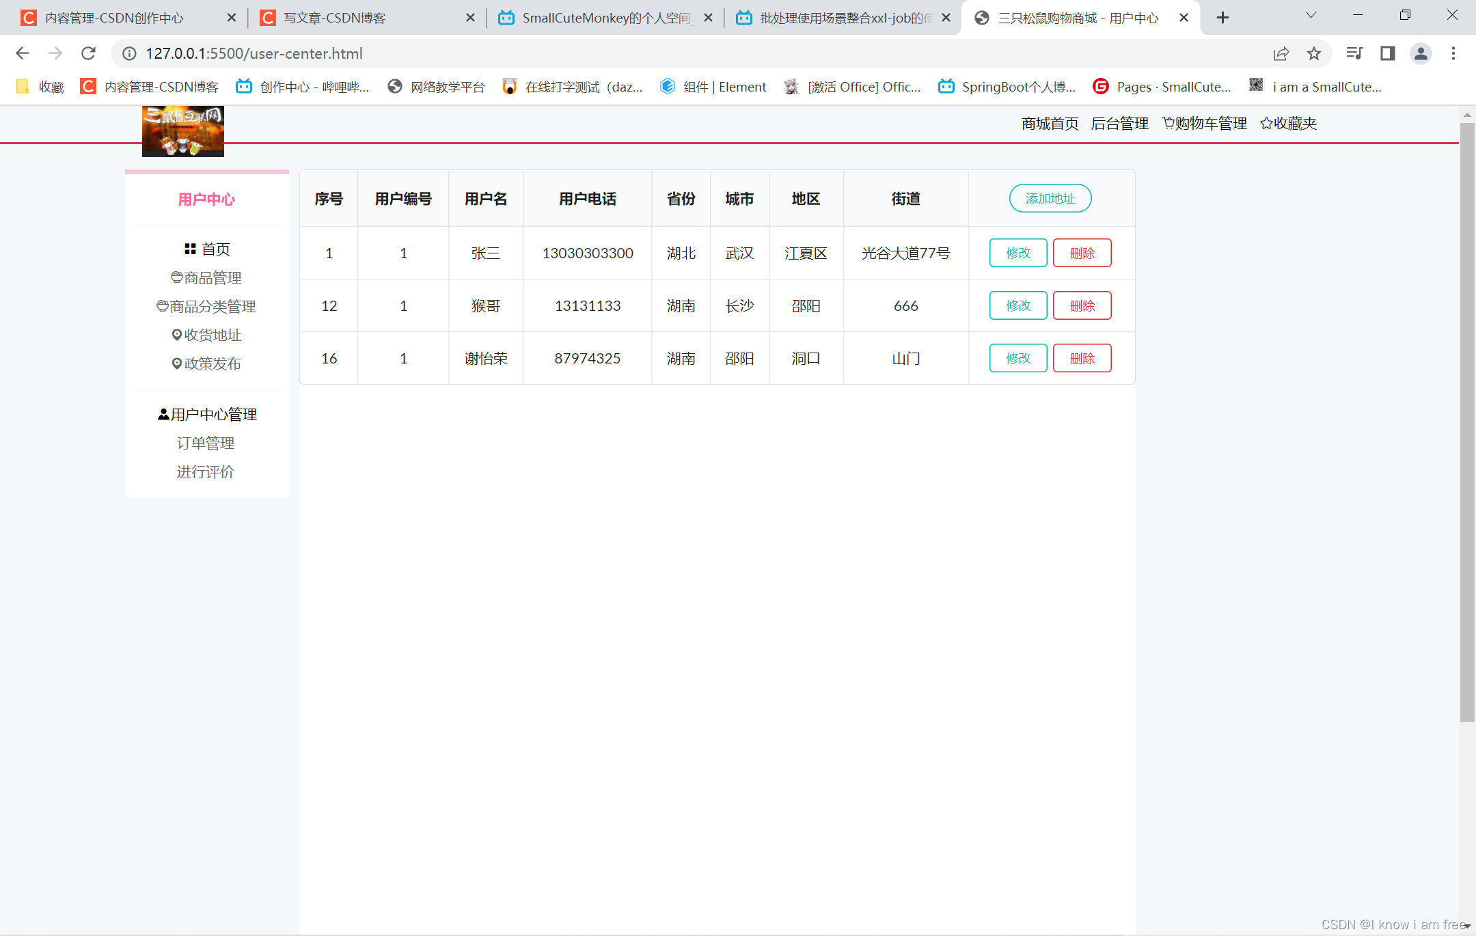Viewport: 1476px width, 936px height.
Task: Open Chrome three-dot menu
Action: pyautogui.click(x=1453, y=53)
